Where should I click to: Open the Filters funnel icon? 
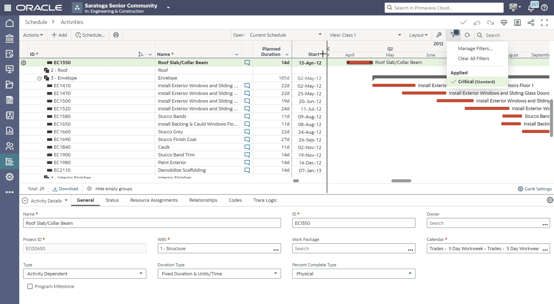[x=454, y=35]
